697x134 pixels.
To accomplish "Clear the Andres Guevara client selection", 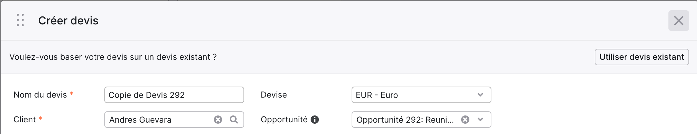I will (218, 120).
